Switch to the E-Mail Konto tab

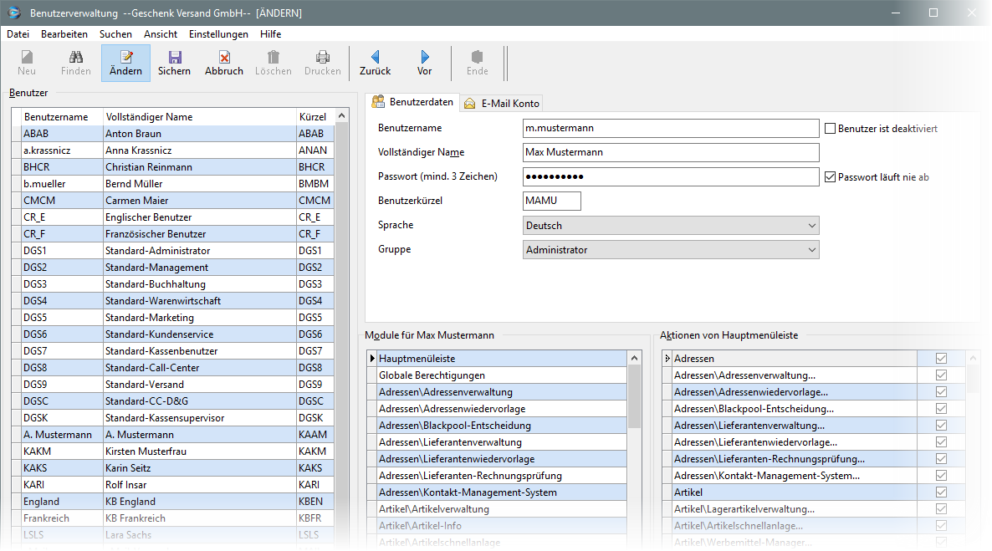503,104
